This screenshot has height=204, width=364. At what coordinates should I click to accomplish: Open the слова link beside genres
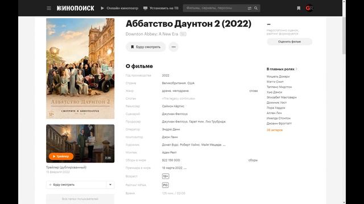[253, 91]
